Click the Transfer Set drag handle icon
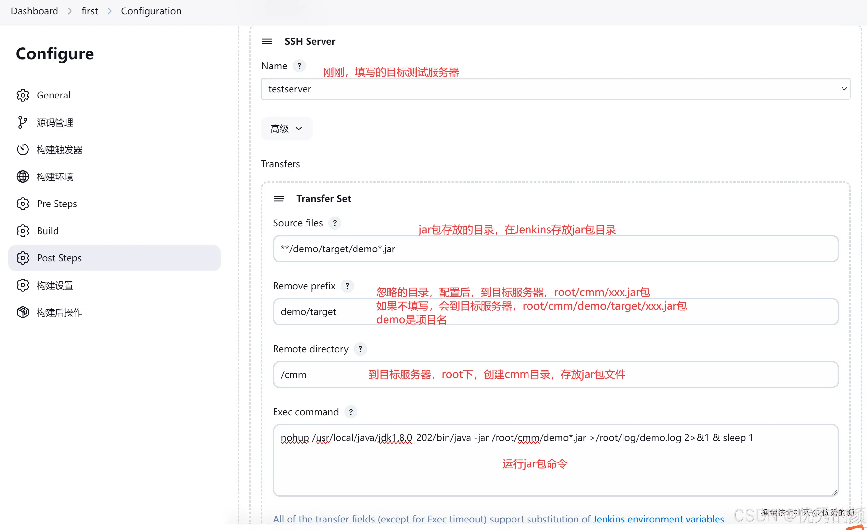This screenshot has height=530, width=867. pyautogui.click(x=279, y=199)
